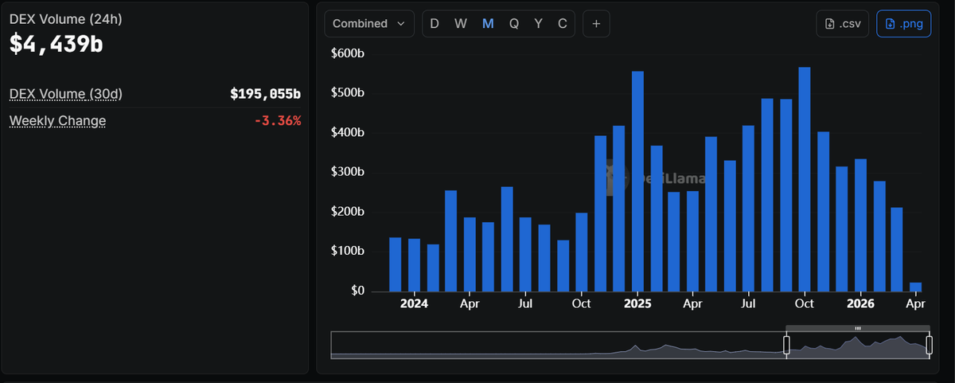This screenshot has width=955, height=383.
Task: Select the D daily interval
Action: (435, 24)
